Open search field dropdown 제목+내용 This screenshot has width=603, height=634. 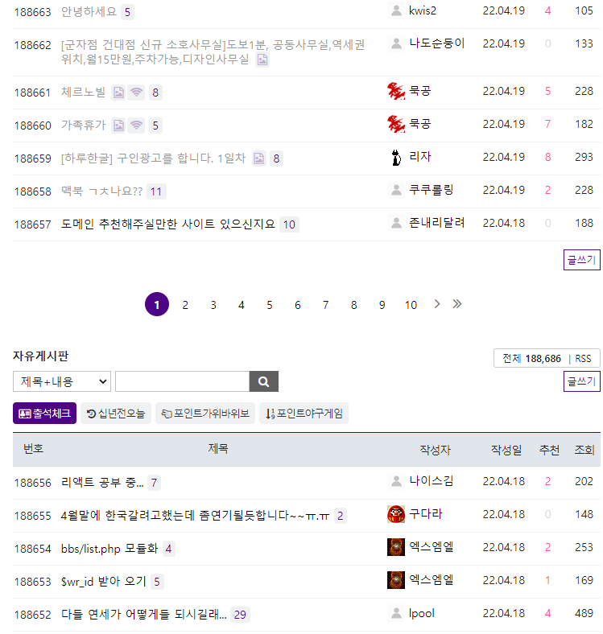[62, 381]
